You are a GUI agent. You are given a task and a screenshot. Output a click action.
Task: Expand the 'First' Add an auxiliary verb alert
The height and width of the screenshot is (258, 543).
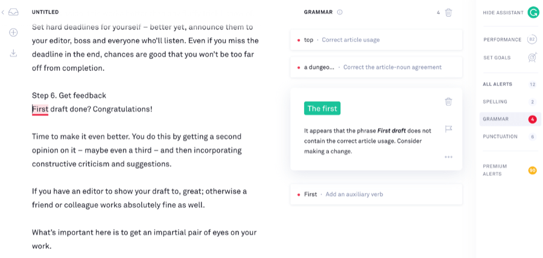point(376,194)
